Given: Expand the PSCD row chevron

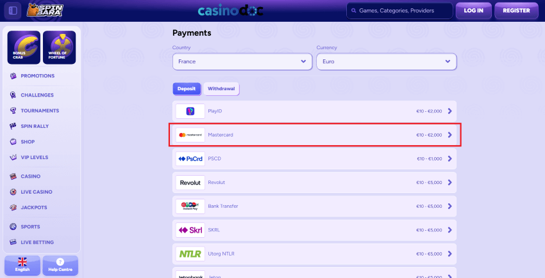Looking at the screenshot, I should [x=449, y=158].
